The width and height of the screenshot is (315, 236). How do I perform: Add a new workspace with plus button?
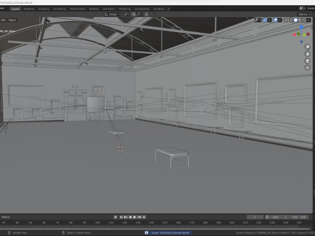(x=169, y=9)
